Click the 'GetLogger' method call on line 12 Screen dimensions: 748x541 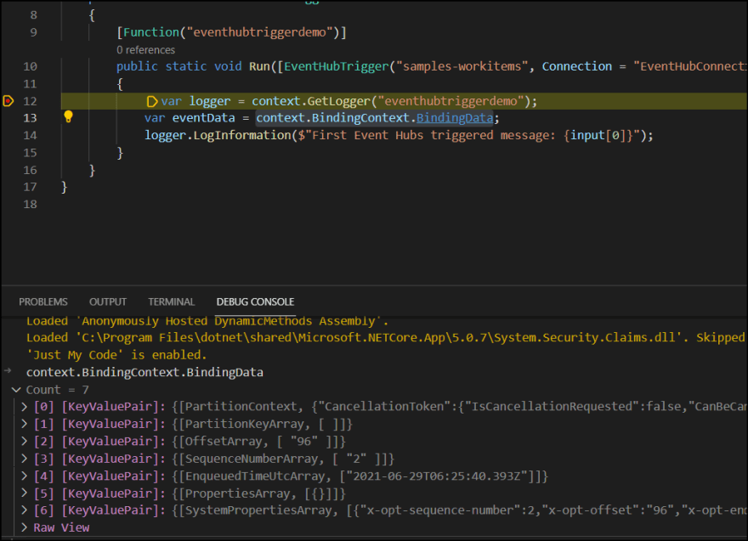(338, 101)
